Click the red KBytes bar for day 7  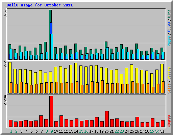(x=41, y=121)
